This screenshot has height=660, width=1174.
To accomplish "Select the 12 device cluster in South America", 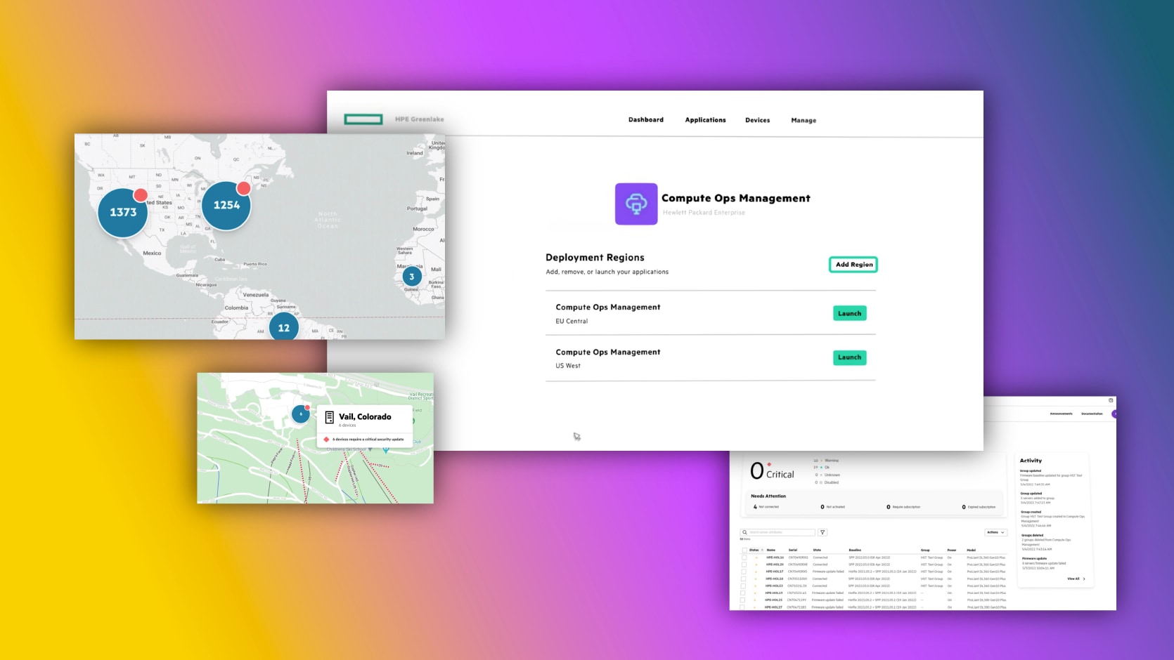I will pyautogui.click(x=283, y=327).
